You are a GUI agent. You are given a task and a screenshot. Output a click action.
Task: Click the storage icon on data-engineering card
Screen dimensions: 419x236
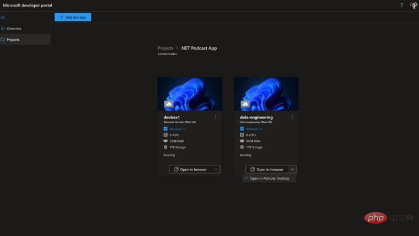pos(242,147)
